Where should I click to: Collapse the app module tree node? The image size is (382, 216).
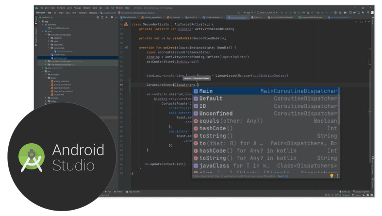[x=40, y=21]
